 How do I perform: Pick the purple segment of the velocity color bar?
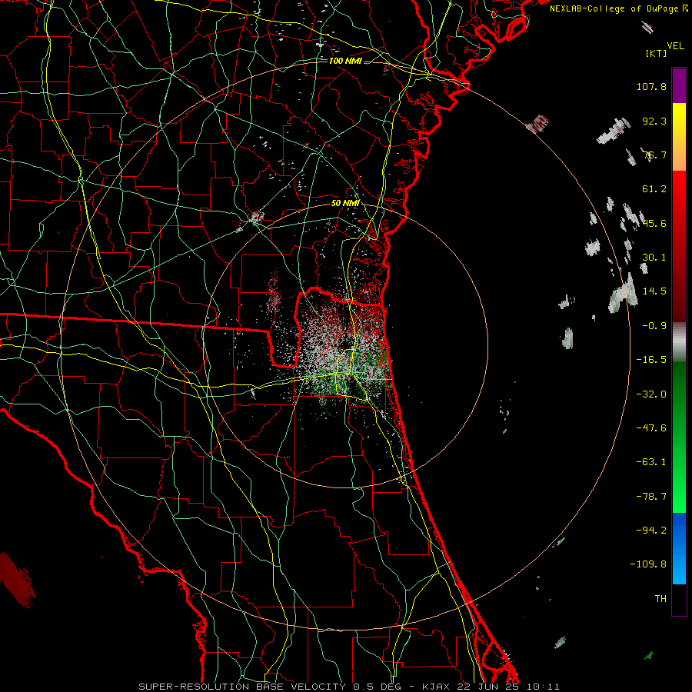(679, 85)
